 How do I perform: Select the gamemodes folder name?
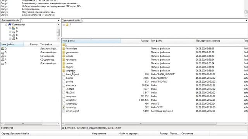(x=72, y=52)
